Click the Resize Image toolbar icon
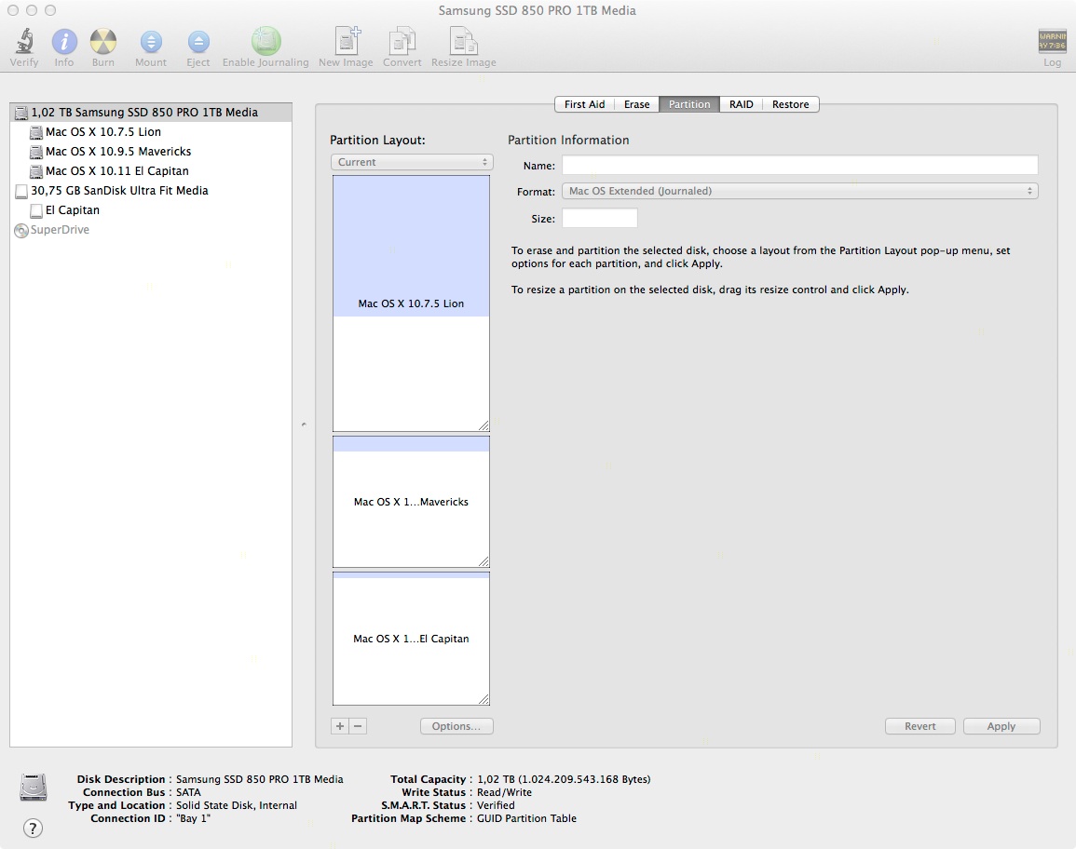This screenshot has width=1076, height=849. pyautogui.click(x=463, y=40)
